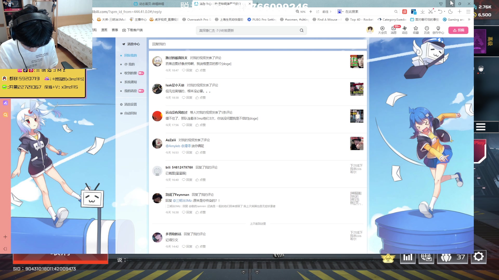This screenshot has width=499, height=280.
Task: Open the search engine selector dropdown
Action: tap(340, 12)
